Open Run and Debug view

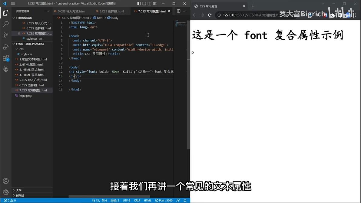click(x=6, y=47)
